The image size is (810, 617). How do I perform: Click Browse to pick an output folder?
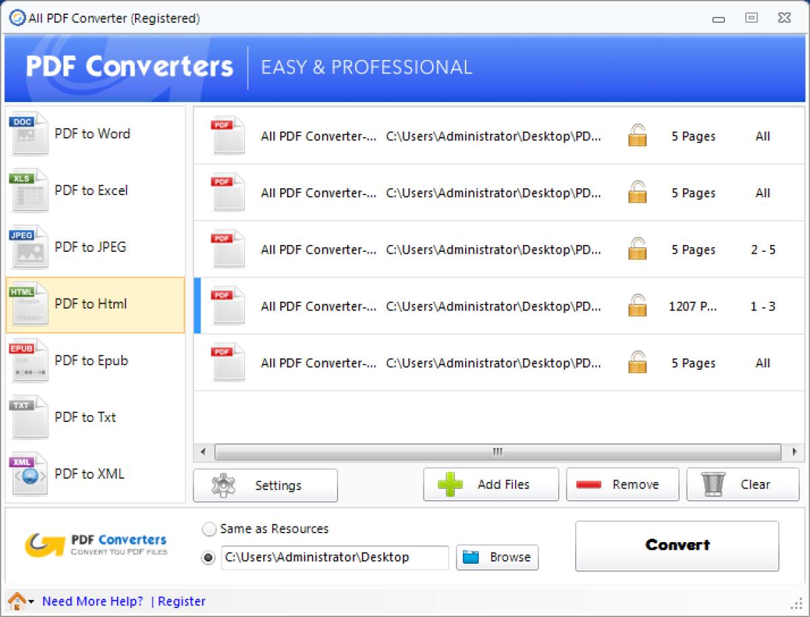(497, 557)
